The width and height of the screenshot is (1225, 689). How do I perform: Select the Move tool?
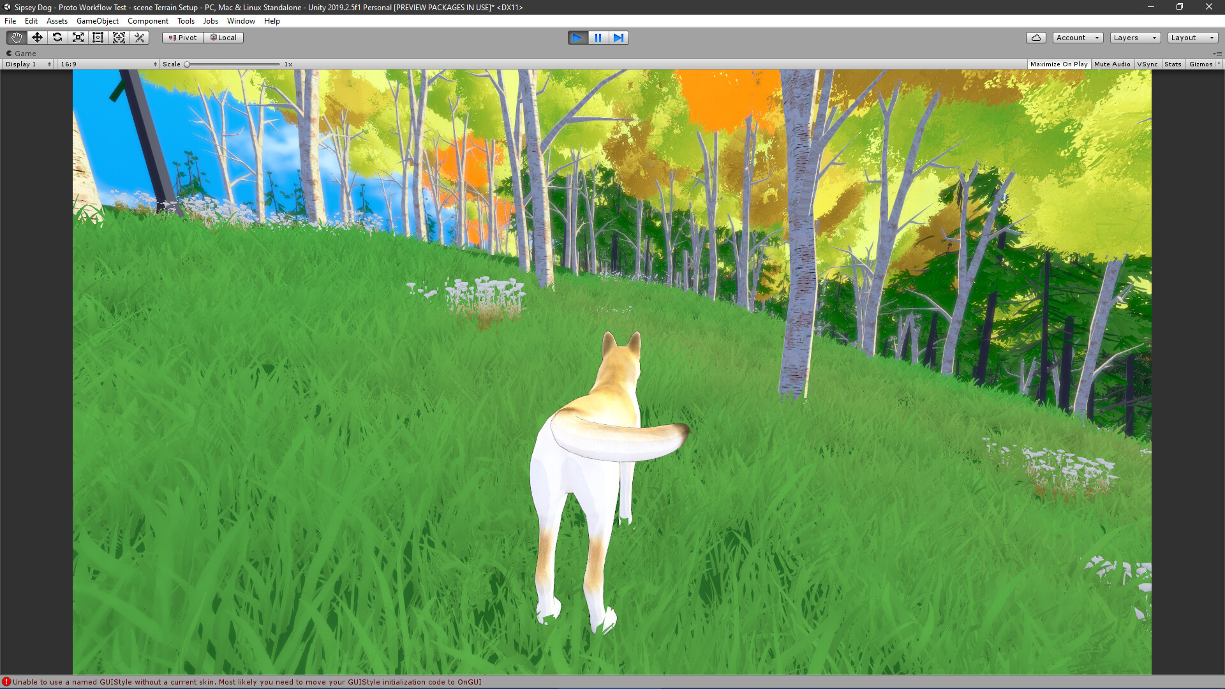tap(37, 38)
